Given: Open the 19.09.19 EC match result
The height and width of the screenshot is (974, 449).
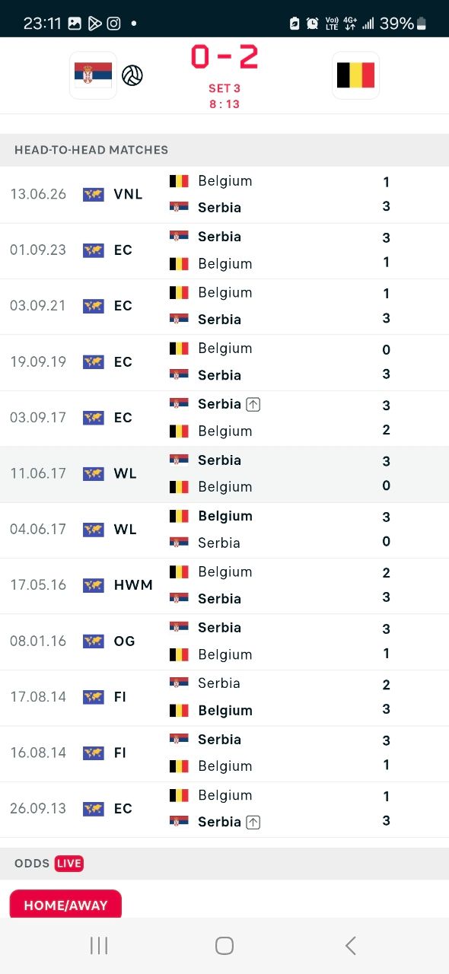Looking at the screenshot, I should tap(224, 362).
